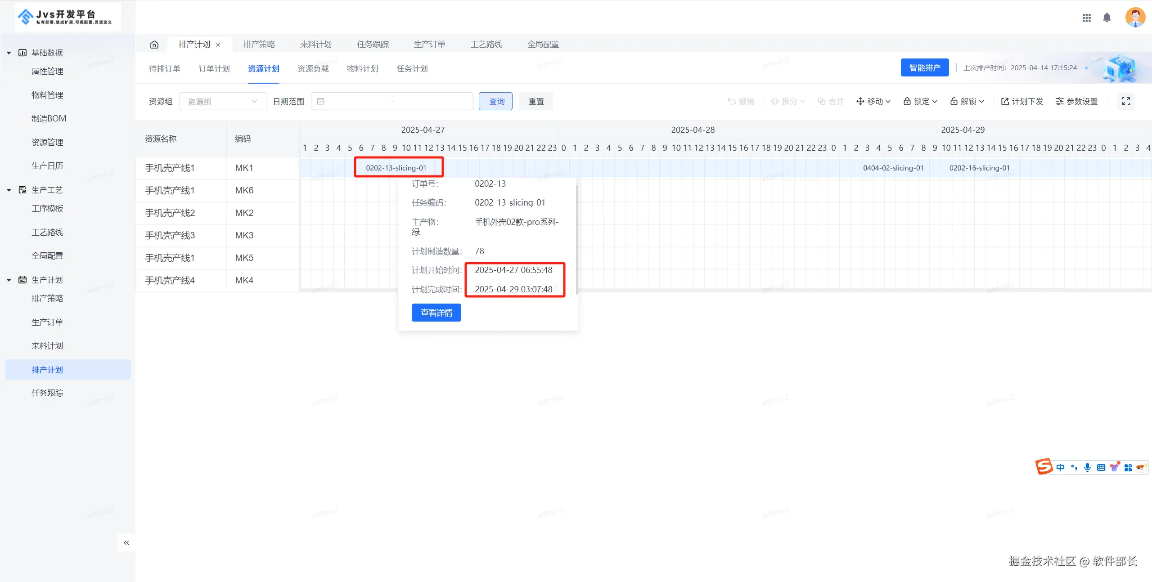Select task bar 0404-02-slicing-01 in timeline
The image size is (1152, 582).
(893, 168)
